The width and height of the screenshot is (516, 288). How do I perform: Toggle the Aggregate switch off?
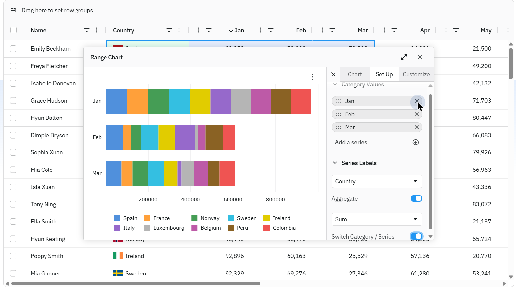(x=416, y=198)
